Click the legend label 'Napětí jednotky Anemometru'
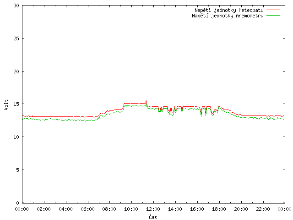 [228, 16]
